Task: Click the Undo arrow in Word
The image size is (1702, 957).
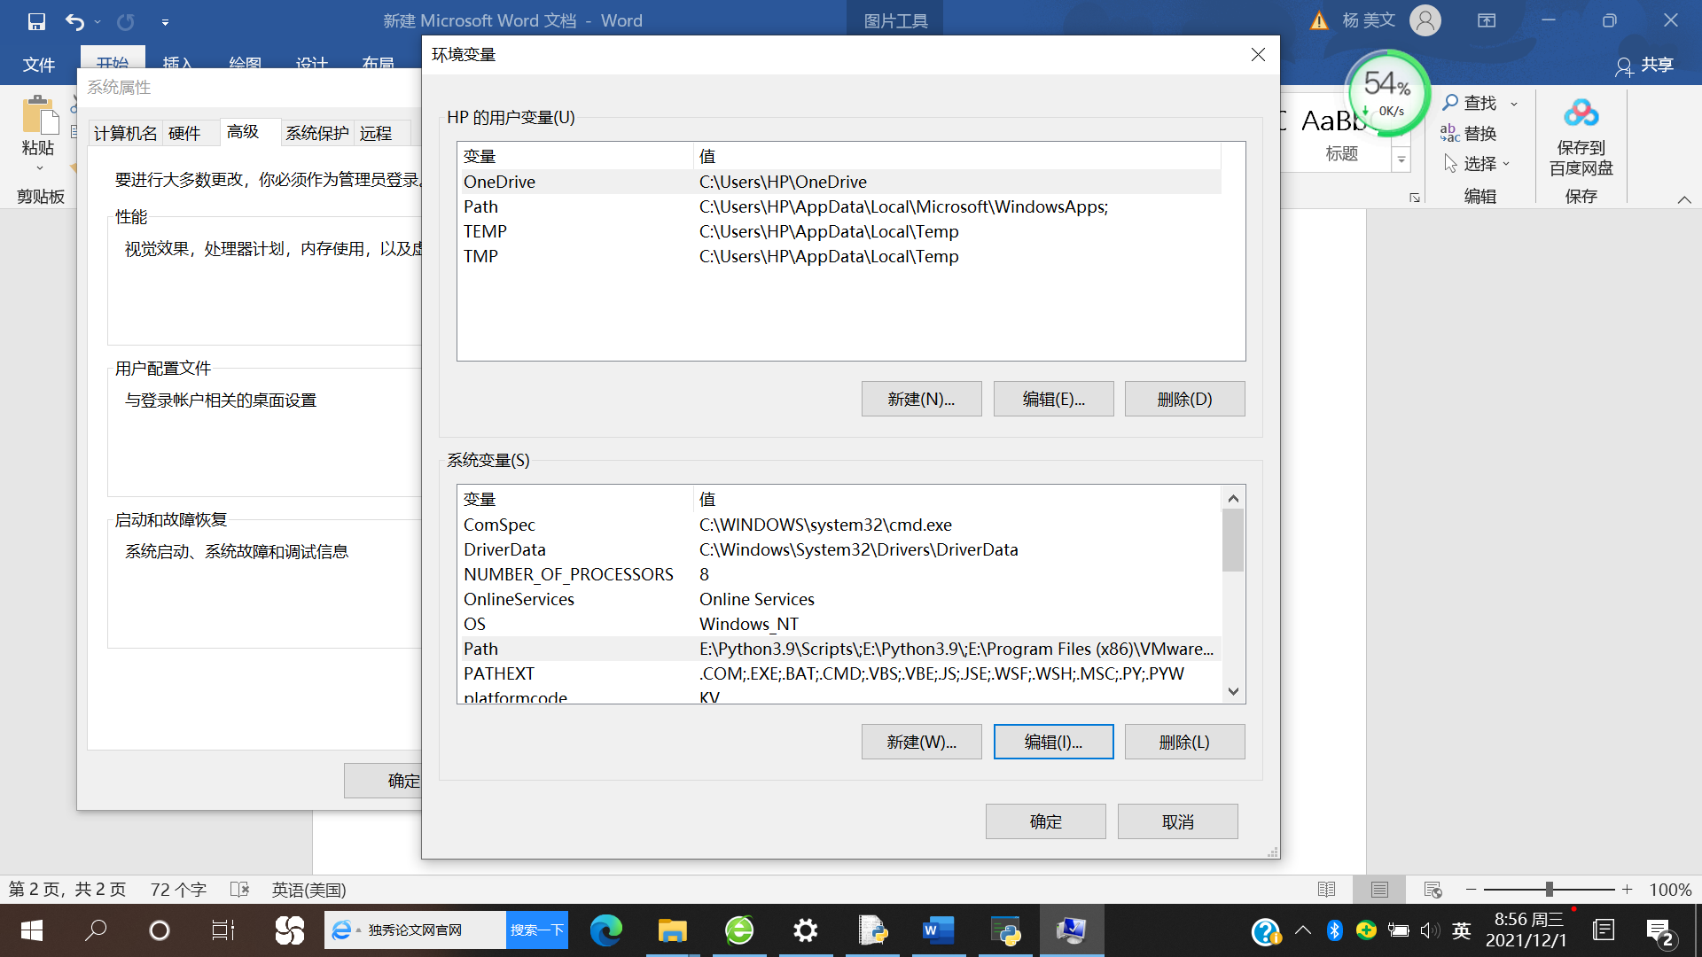Action: click(75, 20)
